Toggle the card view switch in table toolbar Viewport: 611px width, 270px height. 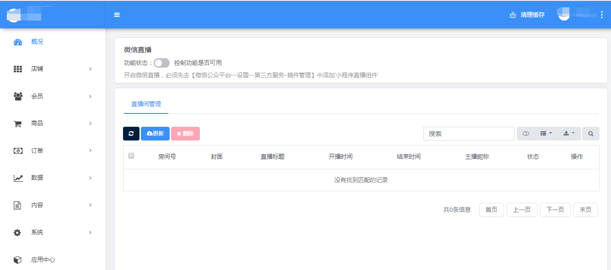526,134
